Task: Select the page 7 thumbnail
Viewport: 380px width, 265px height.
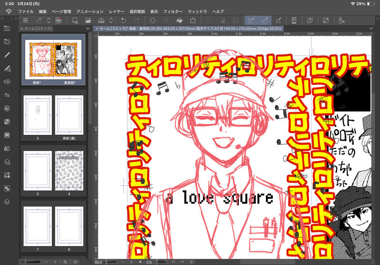Action: [38, 226]
